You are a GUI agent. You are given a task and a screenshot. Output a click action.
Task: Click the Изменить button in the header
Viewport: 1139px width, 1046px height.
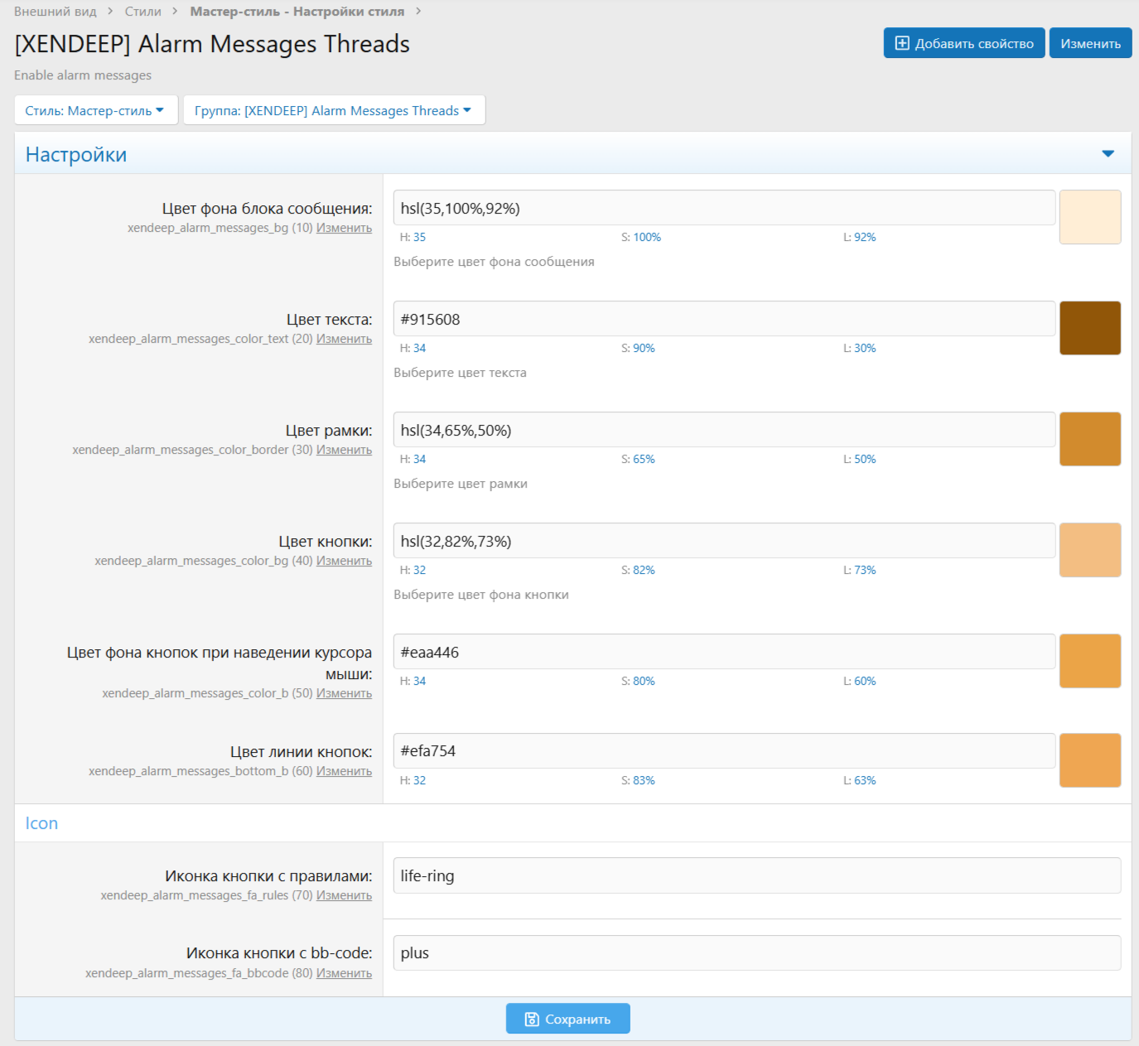coord(1090,44)
